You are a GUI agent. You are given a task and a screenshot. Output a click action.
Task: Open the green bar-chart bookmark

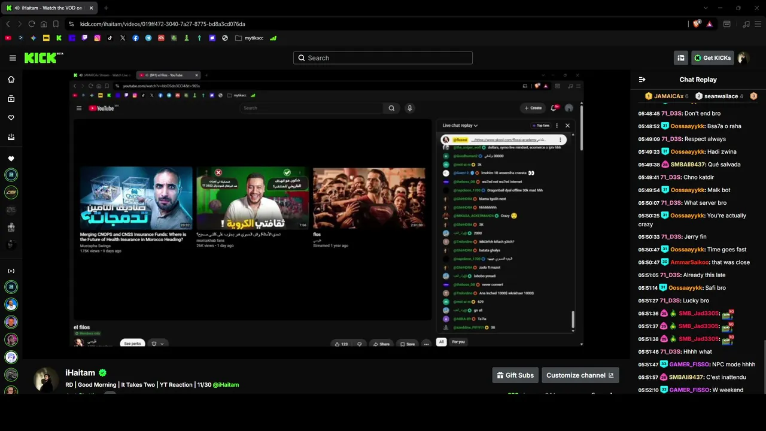[273, 38]
